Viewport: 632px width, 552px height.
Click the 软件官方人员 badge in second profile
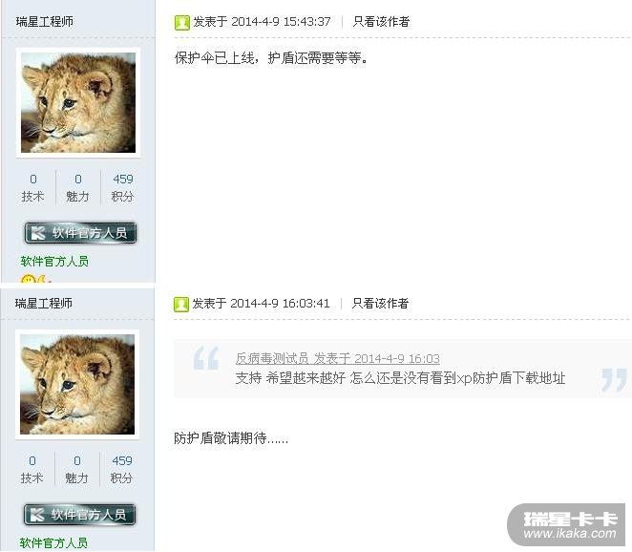point(80,515)
